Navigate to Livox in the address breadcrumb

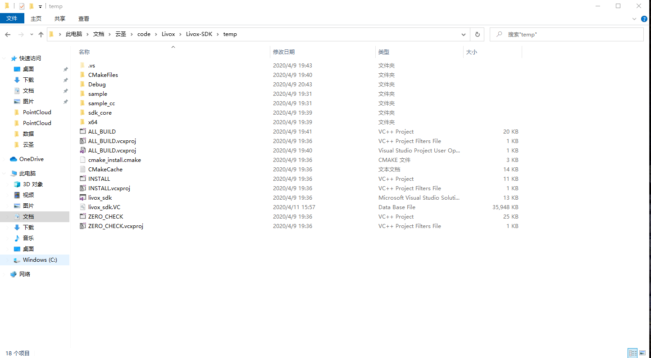(168, 34)
